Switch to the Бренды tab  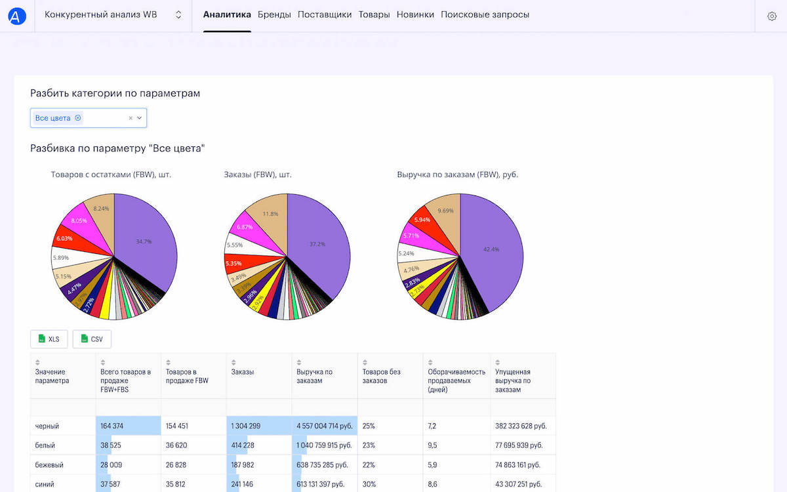(x=274, y=14)
